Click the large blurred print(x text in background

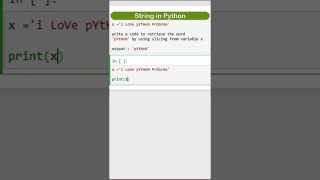coord(35,56)
